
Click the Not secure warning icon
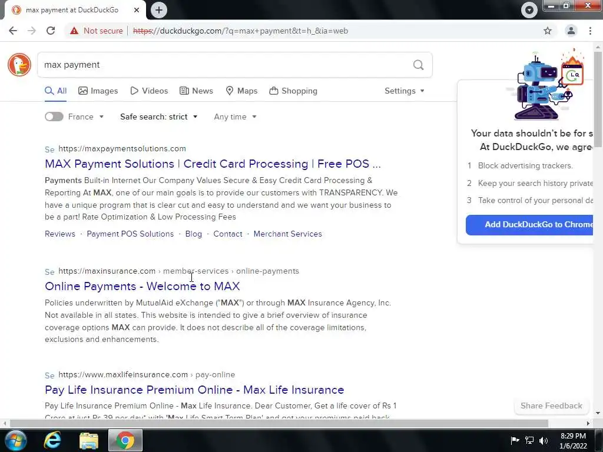click(74, 31)
